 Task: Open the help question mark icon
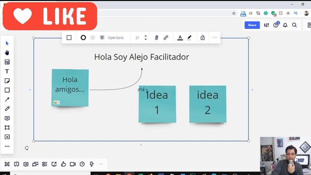point(276,25)
